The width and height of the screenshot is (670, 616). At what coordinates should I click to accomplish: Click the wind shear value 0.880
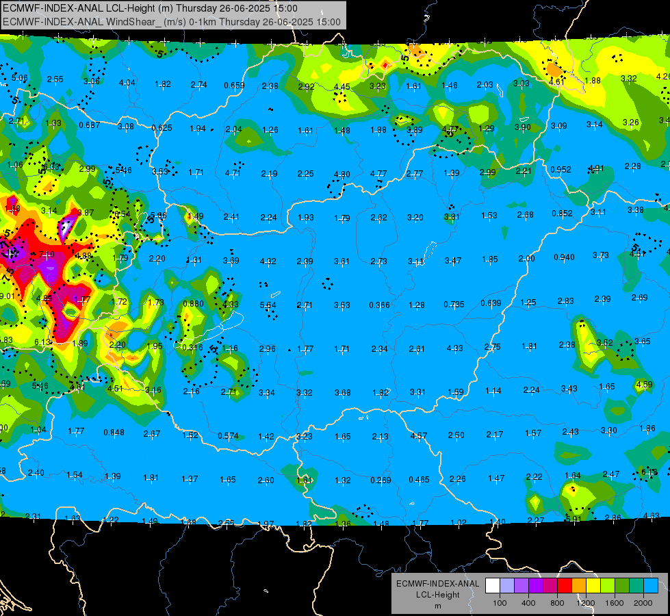(x=193, y=303)
